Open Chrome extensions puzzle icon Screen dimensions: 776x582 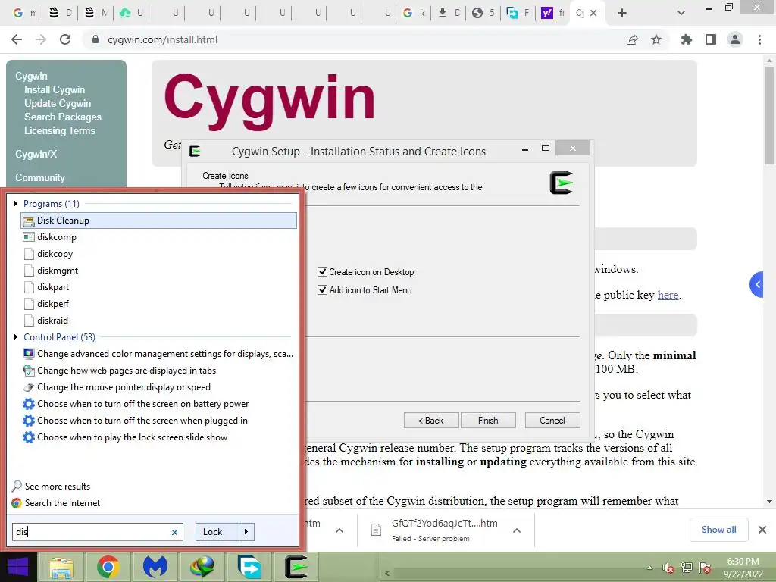[x=687, y=39]
